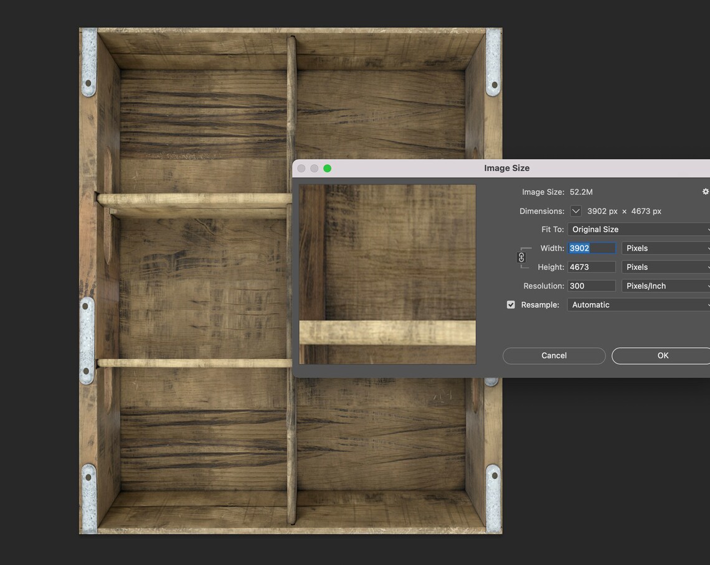The width and height of the screenshot is (710, 565).
Task: Click the wood preview thumbnail in the dialog
Action: [387, 274]
